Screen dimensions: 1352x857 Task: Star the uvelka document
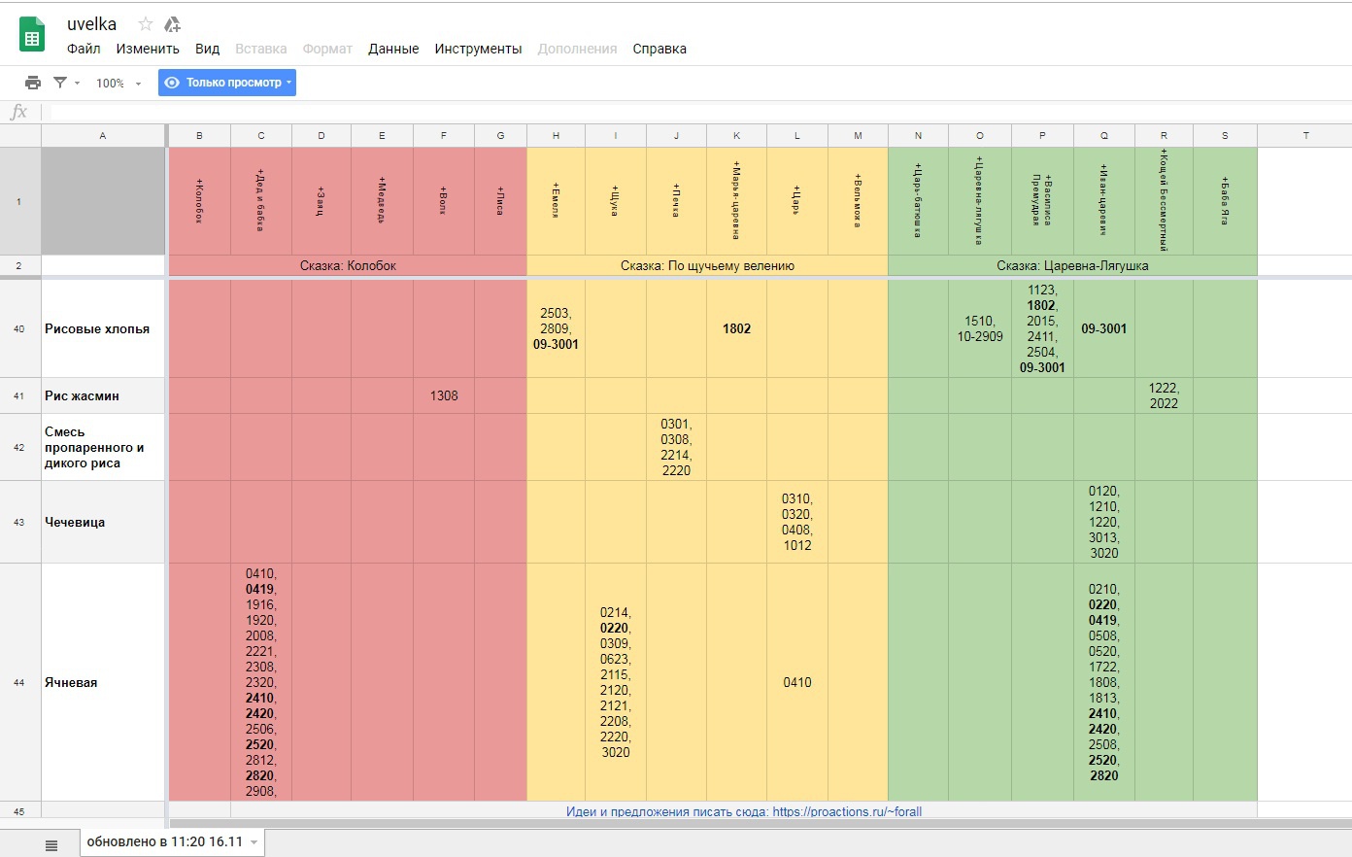coord(146,24)
